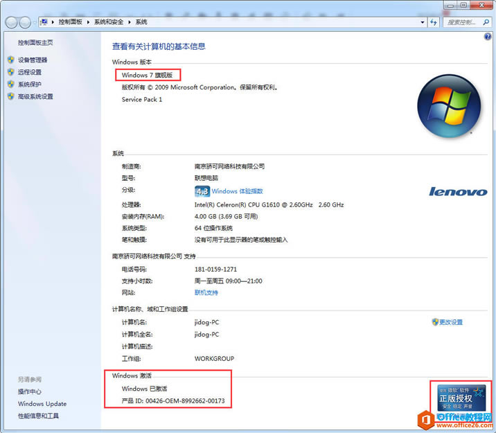The width and height of the screenshot is (496, 433).
Task: Open the blue Help question mark icon
Action: coord(488,37)
